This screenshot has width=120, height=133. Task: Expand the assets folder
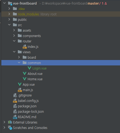(14, 30)
